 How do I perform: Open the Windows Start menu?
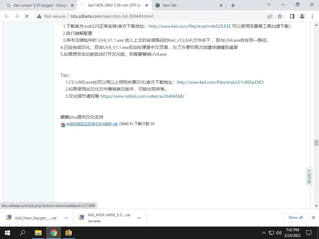point(7,233)
